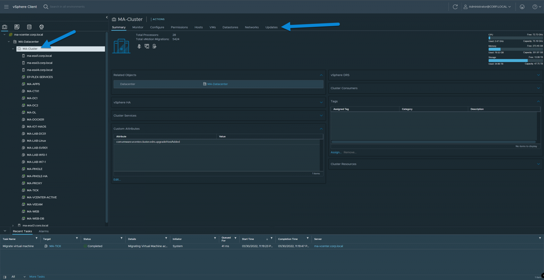
Task: Collapse the Custom Attributes panel
Action: pos(321,129)
